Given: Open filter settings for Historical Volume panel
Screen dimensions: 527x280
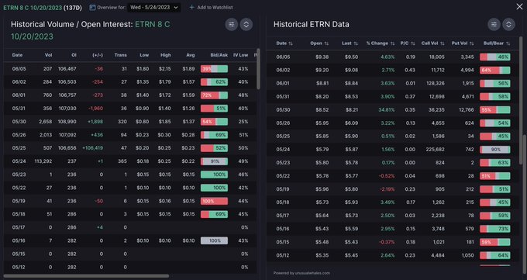Looking at the screenshot, I should pos(231,25).
